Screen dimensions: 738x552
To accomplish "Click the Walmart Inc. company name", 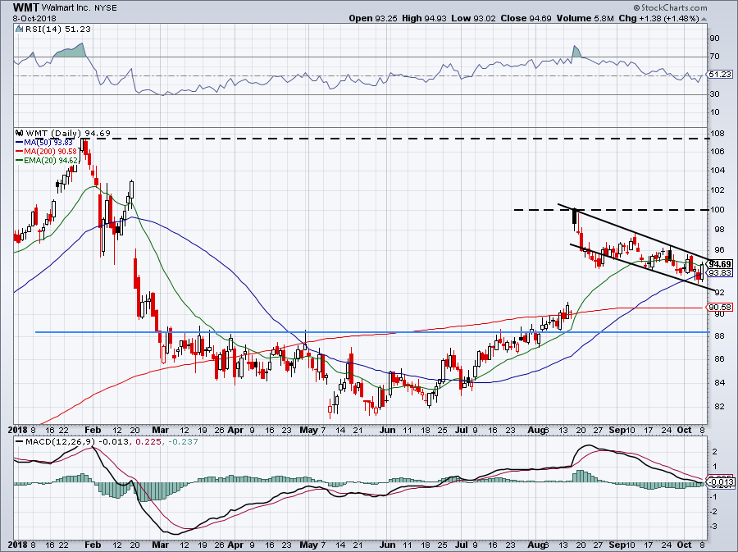I will (66, 8).
